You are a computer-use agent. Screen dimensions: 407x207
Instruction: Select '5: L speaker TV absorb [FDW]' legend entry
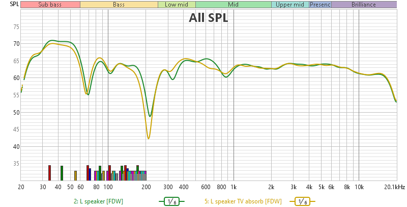243,201
